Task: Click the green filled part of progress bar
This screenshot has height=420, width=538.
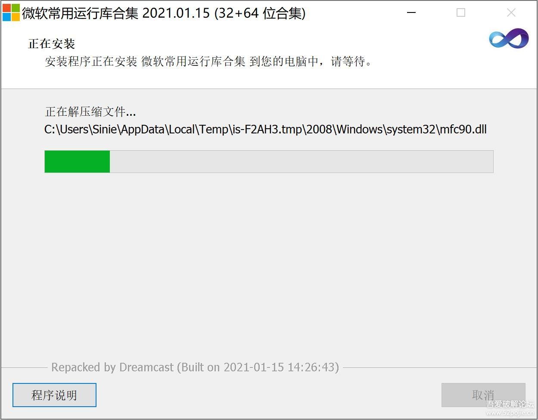Action: pyautogui.click(x=77, y=161)
